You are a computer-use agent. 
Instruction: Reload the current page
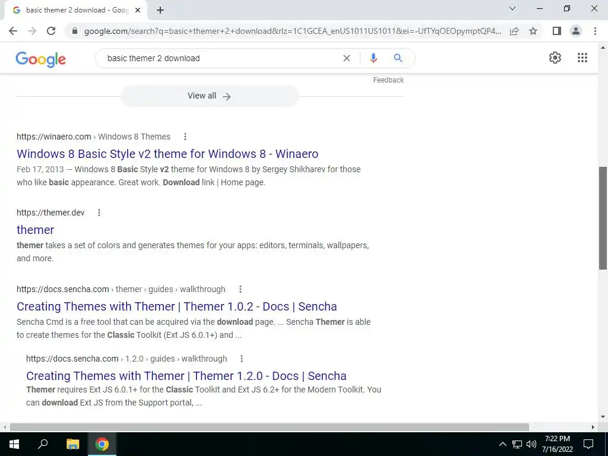tap(51, 31)
